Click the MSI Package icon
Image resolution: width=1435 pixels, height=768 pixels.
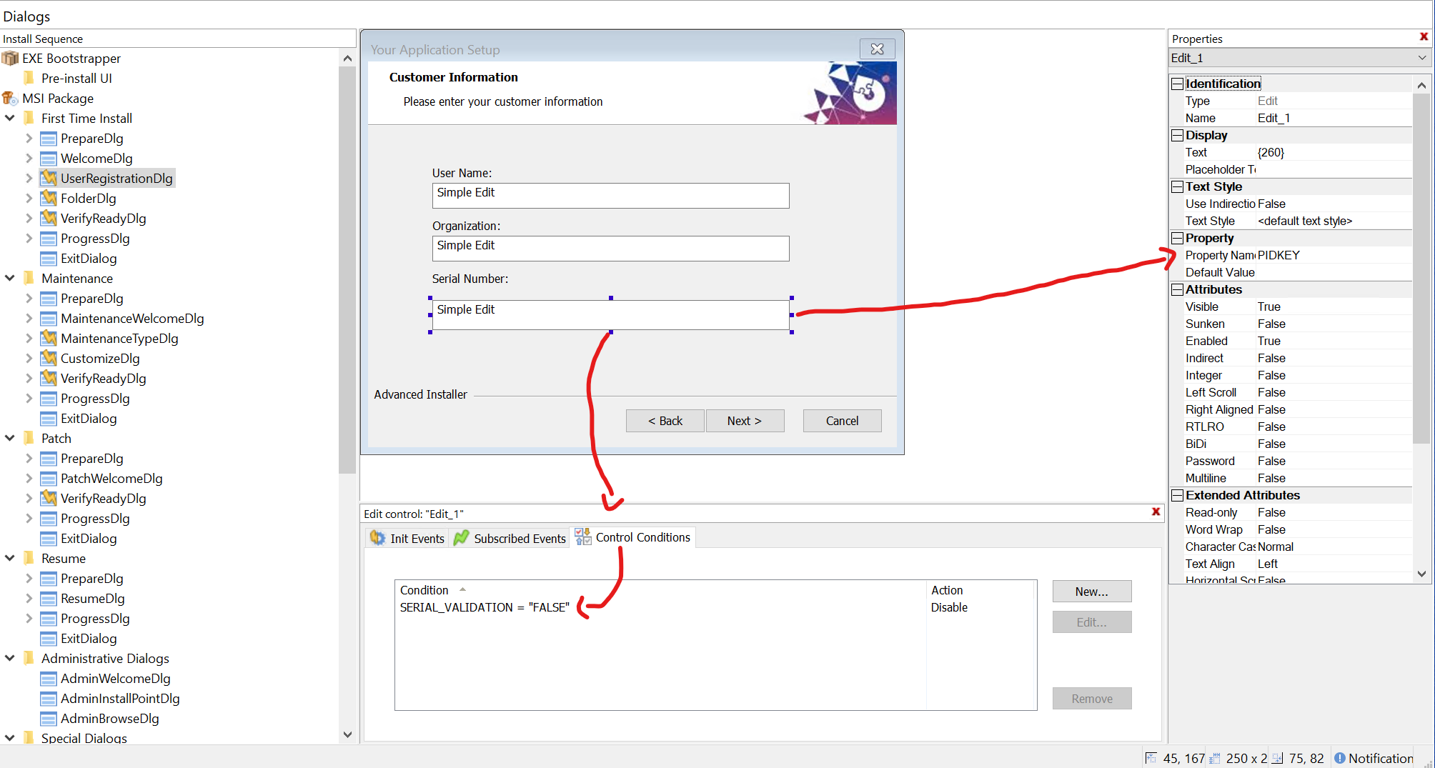tap(10, 99)
